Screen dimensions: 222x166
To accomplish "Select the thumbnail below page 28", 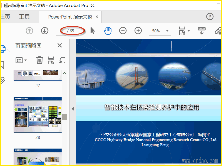I will [x=38, y=157].
